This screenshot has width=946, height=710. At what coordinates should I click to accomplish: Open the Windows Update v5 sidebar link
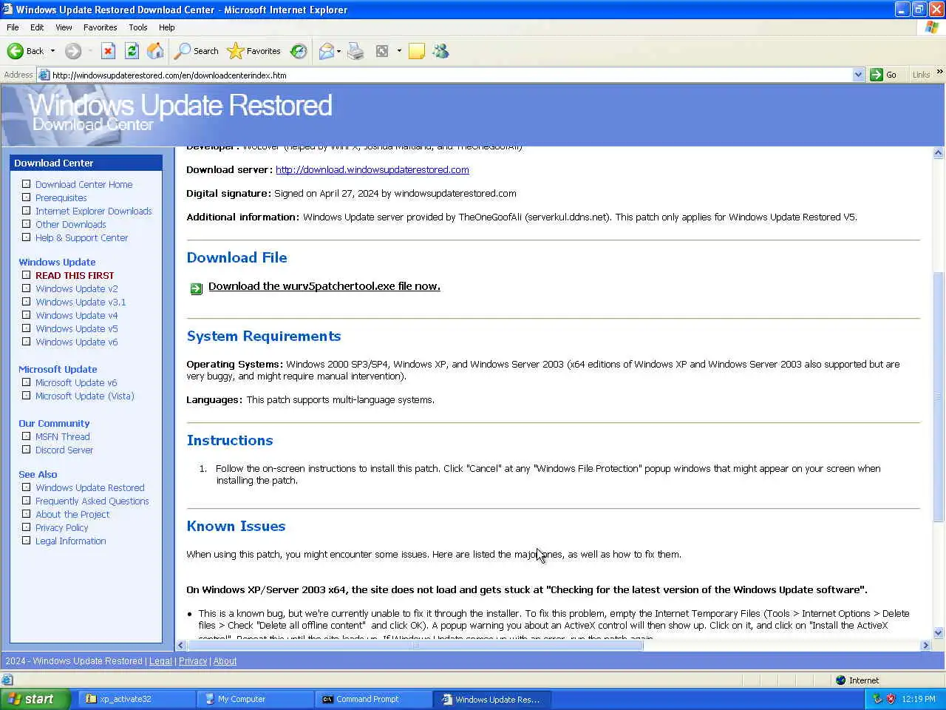click(77, 328)
